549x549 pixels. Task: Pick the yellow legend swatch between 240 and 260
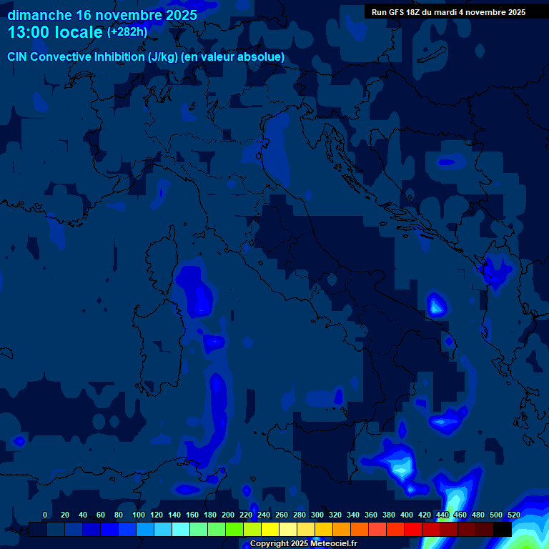click(x=270, y=529)
